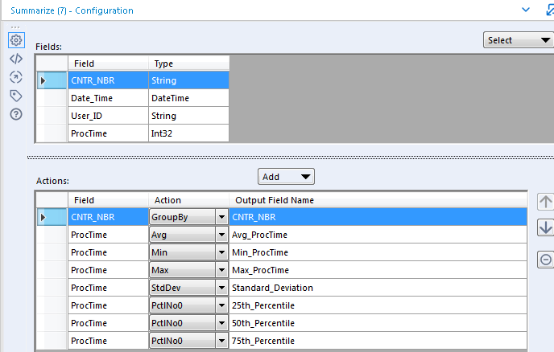Move selected action down with arrow button
Viewport: 554px width, 352px height.
coord(545,227)
